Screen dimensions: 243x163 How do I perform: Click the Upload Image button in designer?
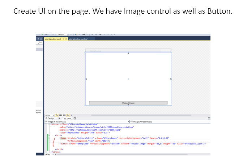point(128,103)
